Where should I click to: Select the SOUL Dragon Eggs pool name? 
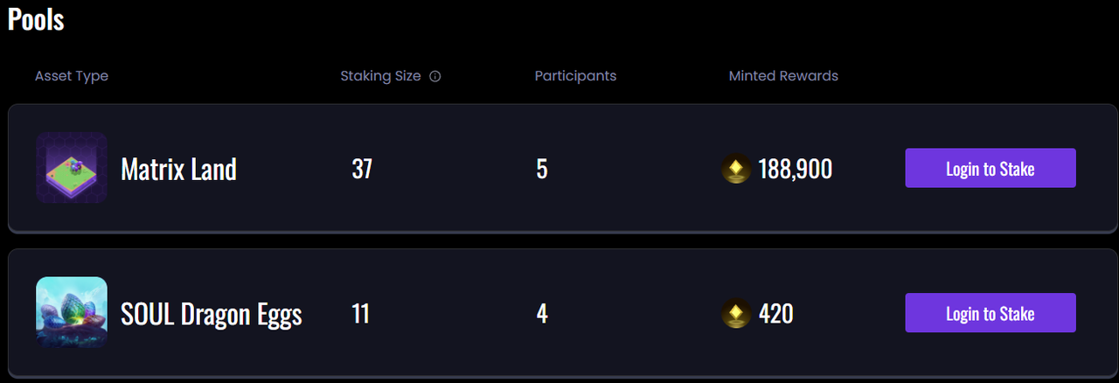point(212,314)
